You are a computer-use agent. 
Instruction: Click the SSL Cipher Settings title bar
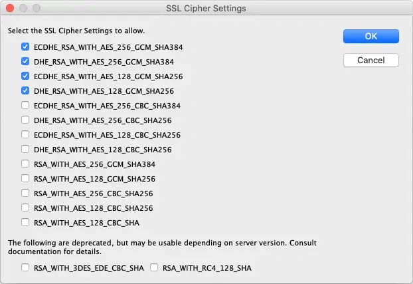click(x=206, y=9)
